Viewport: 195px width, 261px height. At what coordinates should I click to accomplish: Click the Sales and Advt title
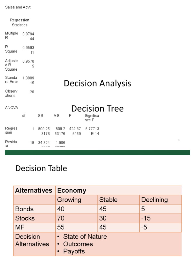point(18,7)
